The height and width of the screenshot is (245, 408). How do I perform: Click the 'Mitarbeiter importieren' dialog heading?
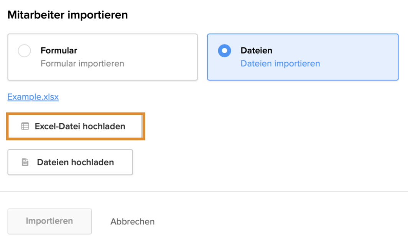pos(67,15)
